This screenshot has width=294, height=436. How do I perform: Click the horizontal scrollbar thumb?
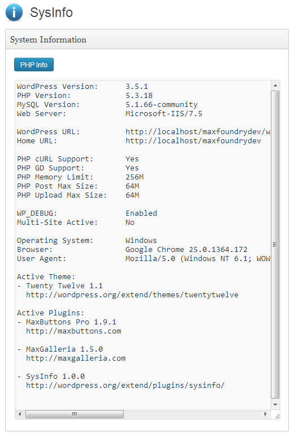click(75, 414)
